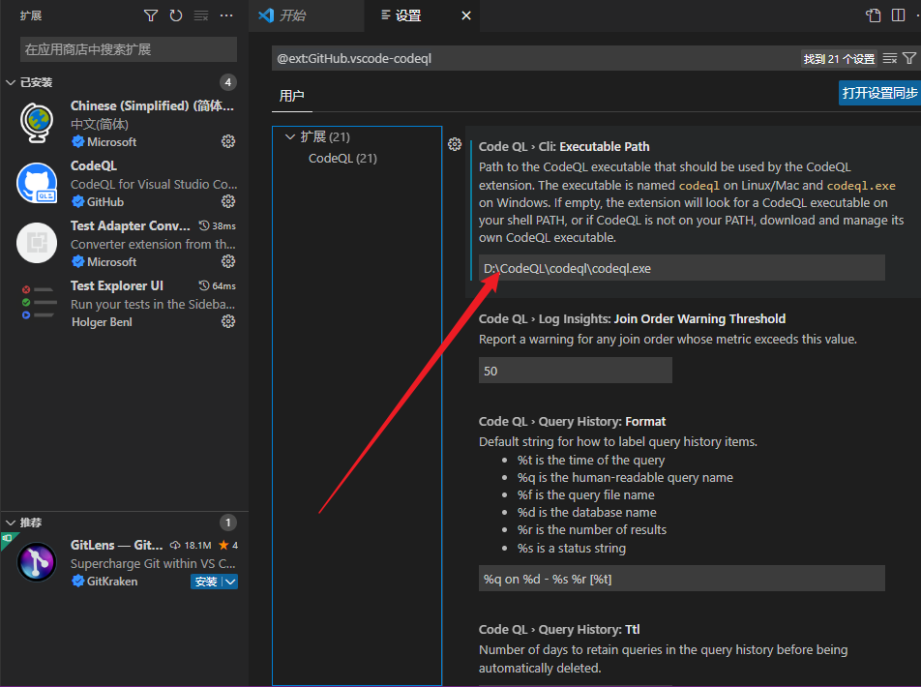Click the 找到 21 个设置 results count
This screenshot has height=687, width=921.
pos(839,59)
